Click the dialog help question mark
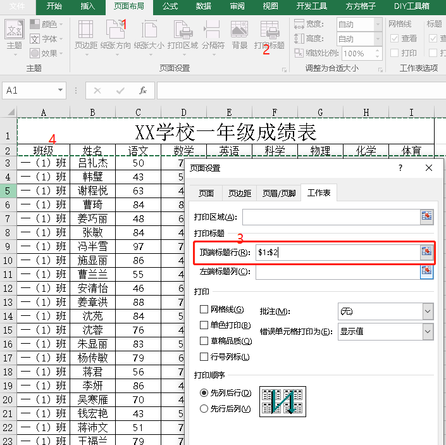 [x=400, y=168]
